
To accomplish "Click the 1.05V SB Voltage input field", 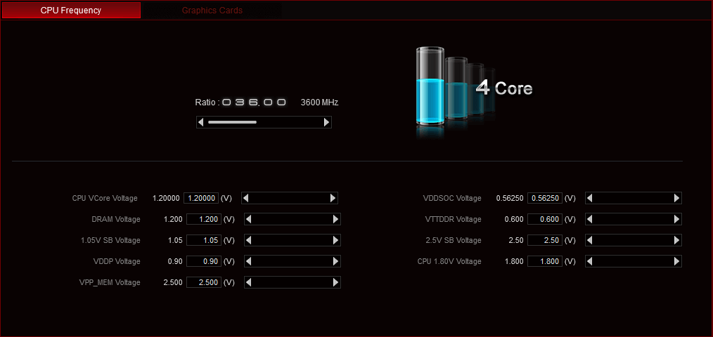I will pos(204,240).
